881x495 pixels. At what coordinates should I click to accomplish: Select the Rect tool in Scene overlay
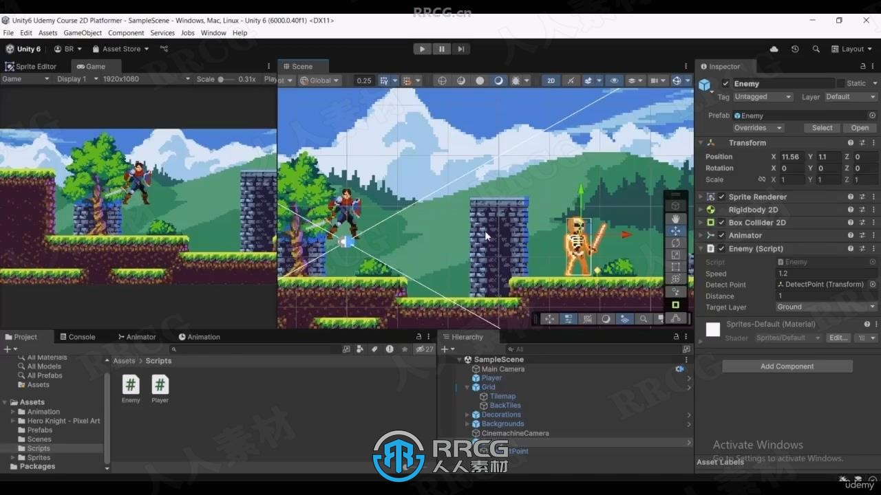tap(675, 267)
